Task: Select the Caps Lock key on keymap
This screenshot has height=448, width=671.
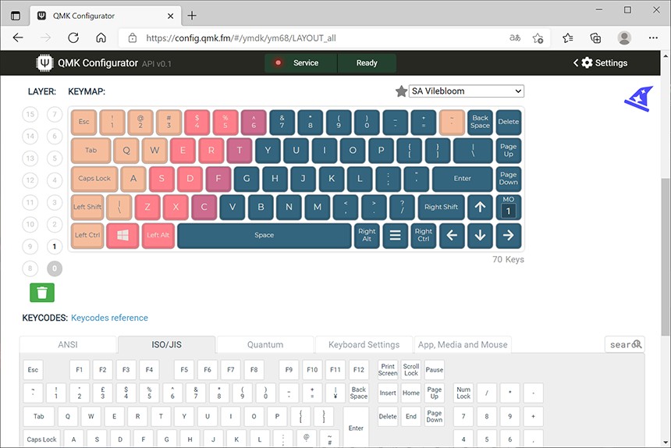Action: [94, 179]
